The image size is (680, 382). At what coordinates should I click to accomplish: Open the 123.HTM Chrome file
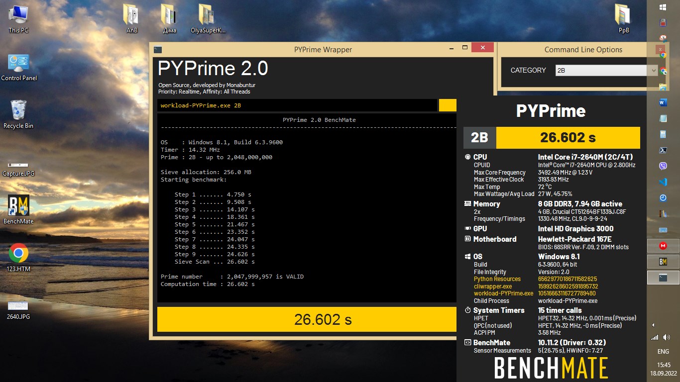click(18, 258)
